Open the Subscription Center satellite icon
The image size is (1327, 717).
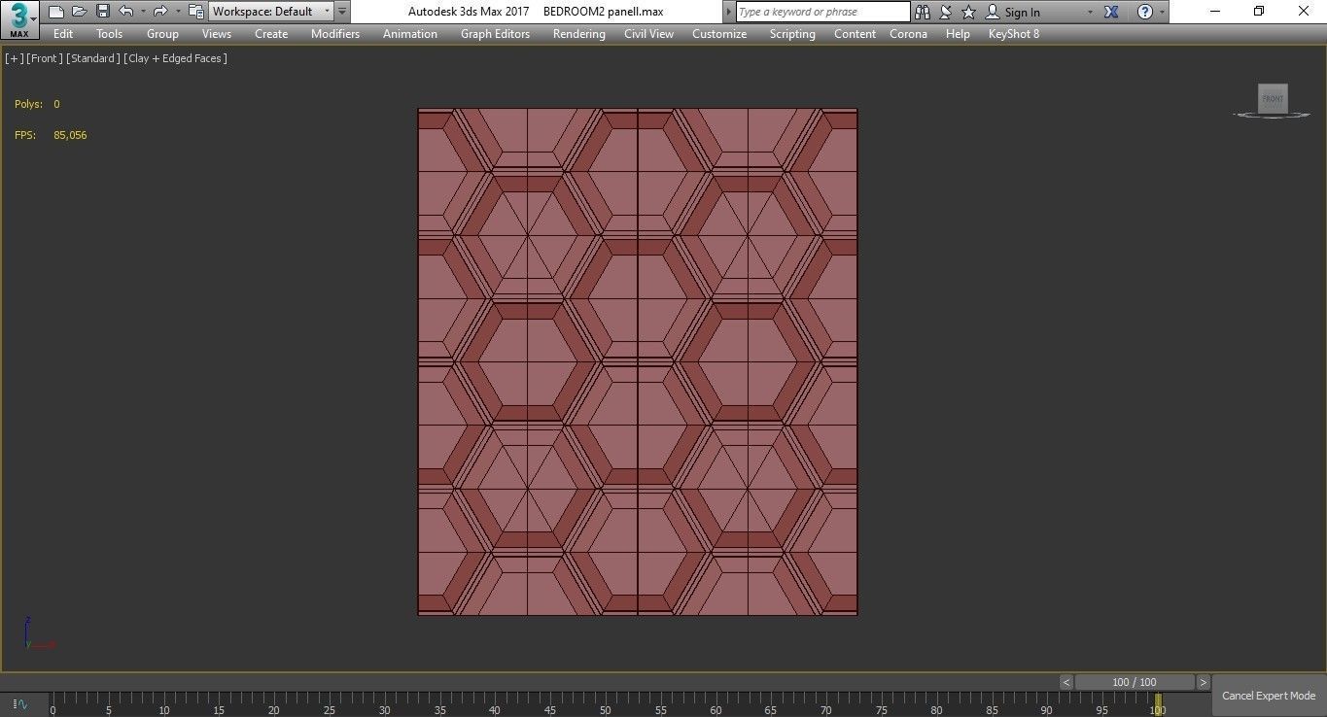click(945, 12)
